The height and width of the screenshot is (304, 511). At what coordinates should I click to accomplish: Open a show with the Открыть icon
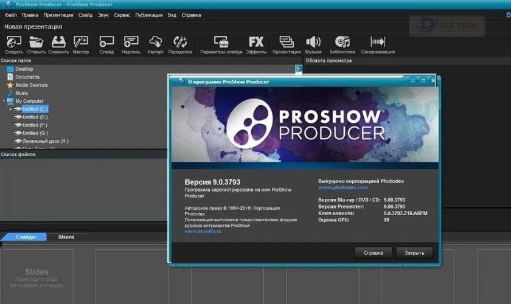click(36, 44)
